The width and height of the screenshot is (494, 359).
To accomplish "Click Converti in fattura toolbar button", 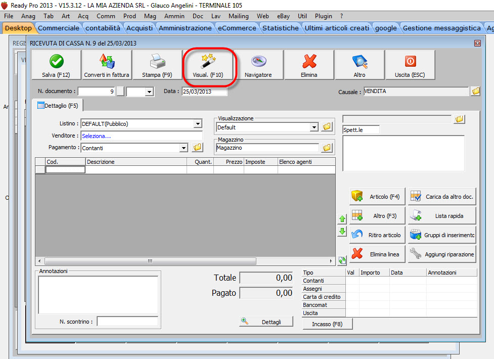I will pos(107,65).
